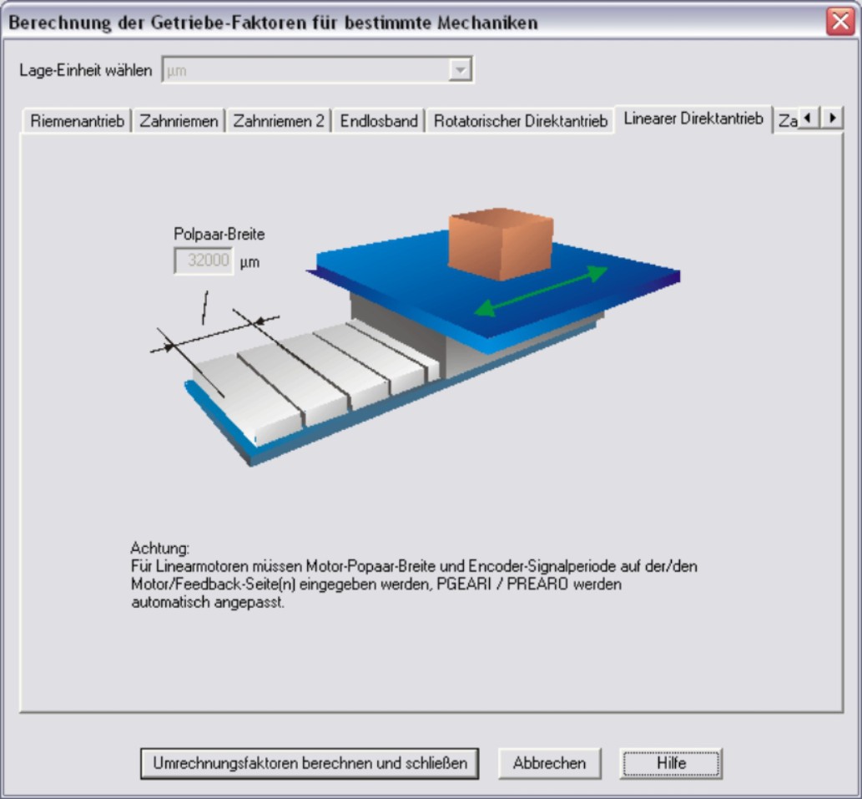
Task: Click the partially hidden Za tab
Action: coord(787,121)
